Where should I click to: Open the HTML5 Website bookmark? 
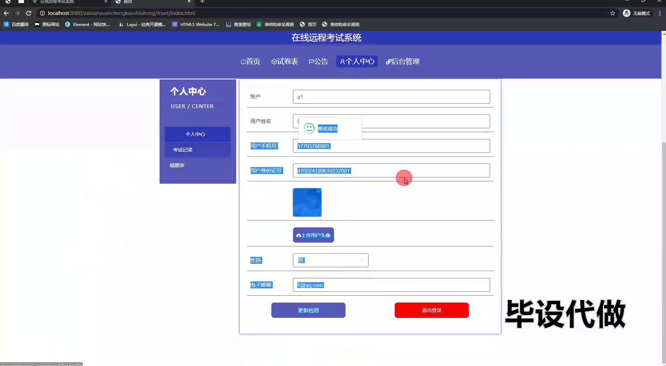pyautogui.click(x=196, y=24)
